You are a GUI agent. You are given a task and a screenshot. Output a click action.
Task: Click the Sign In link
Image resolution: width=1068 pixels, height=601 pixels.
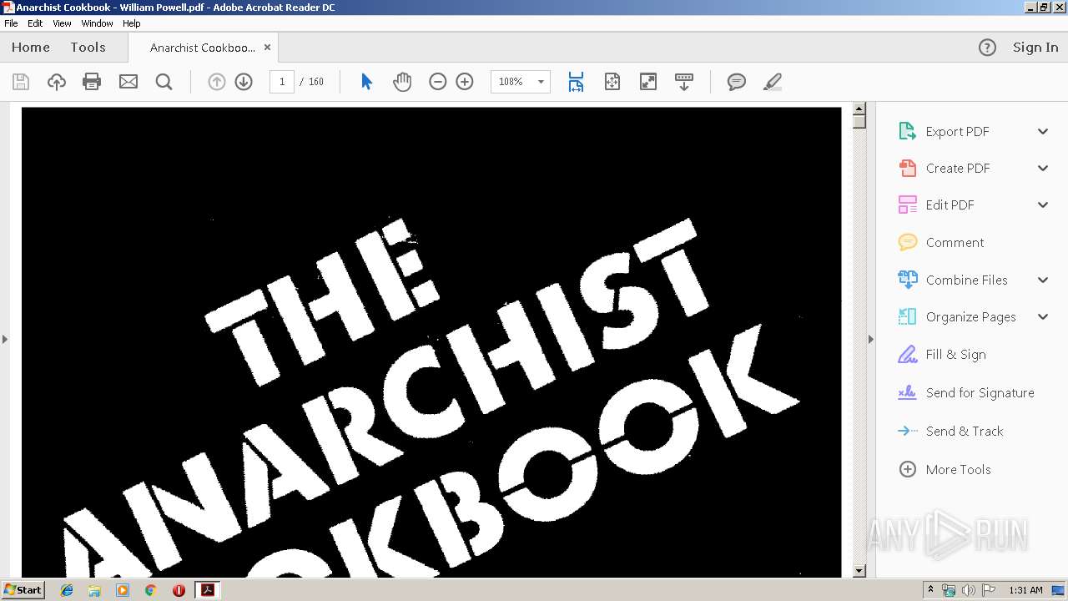click(1035, 48)
